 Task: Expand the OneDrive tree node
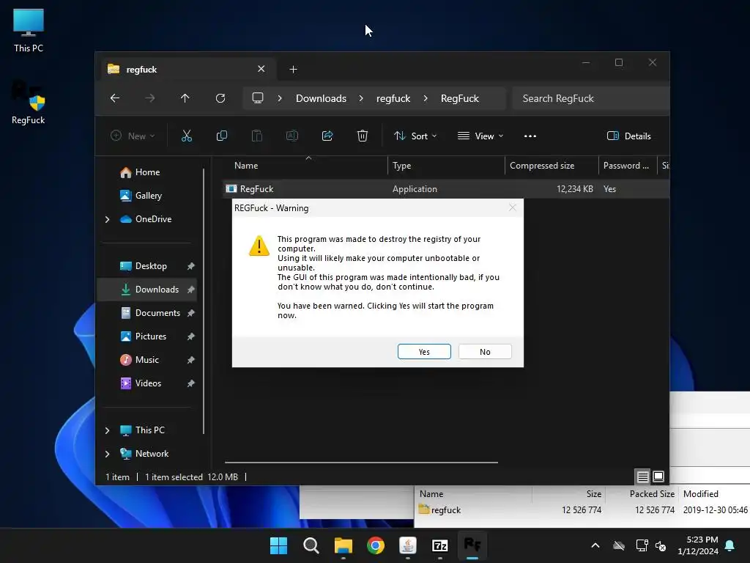pyautogui.click(x=107, y=219)
